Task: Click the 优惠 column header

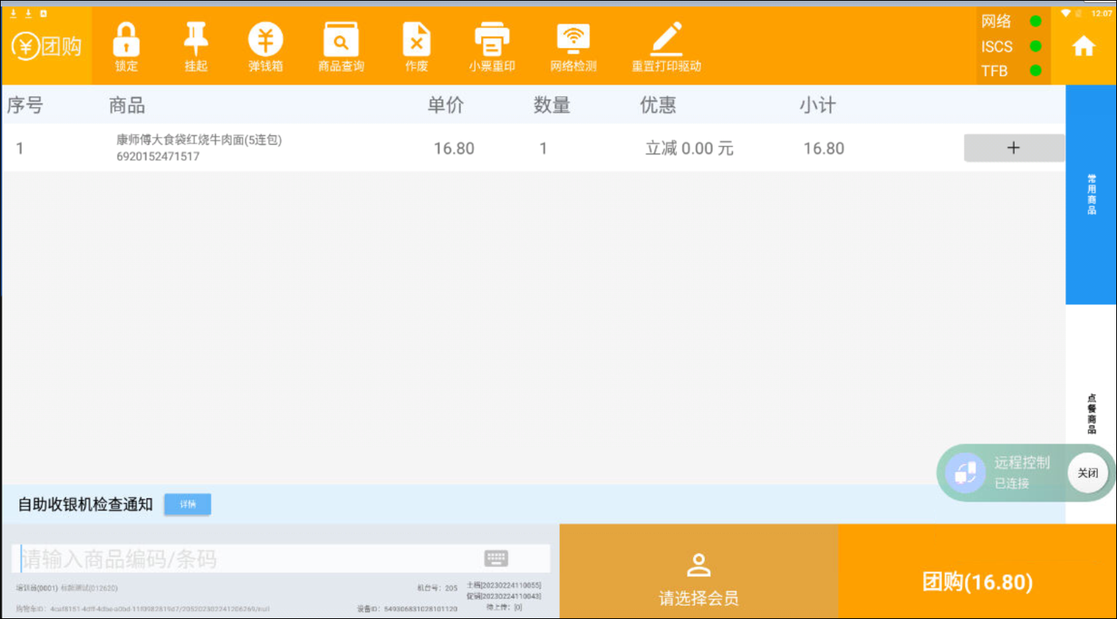Action: tap(658, 105)
